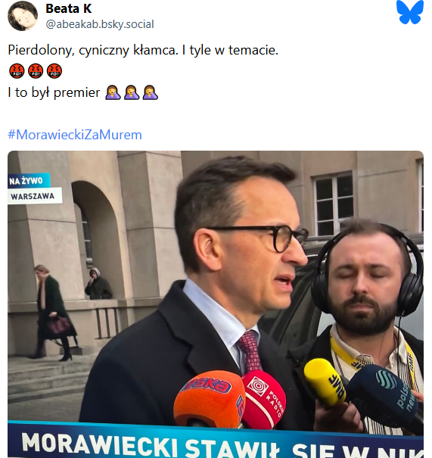The height and width of the screenshot is (458, 432).
Task: Click the last facepalm woman emoji
Action: 151,92
